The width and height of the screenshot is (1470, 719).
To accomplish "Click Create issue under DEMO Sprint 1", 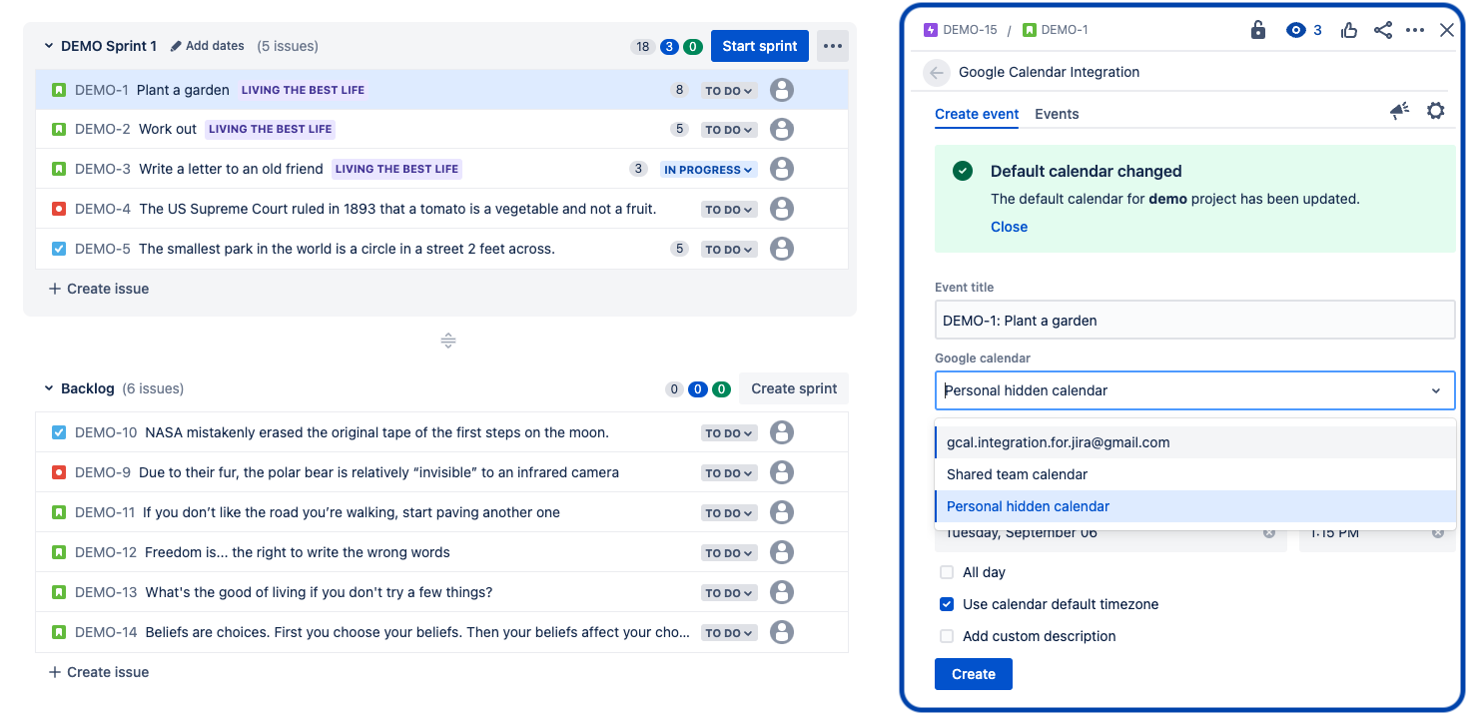I will pos(99,289).
